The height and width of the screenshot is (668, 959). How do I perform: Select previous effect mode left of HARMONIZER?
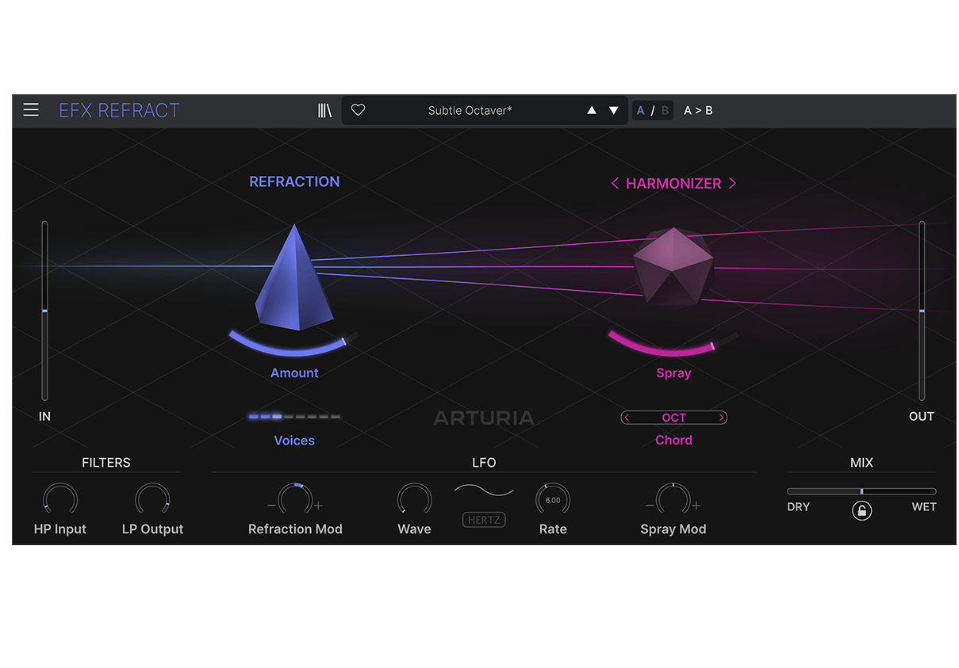click(615, 183)
